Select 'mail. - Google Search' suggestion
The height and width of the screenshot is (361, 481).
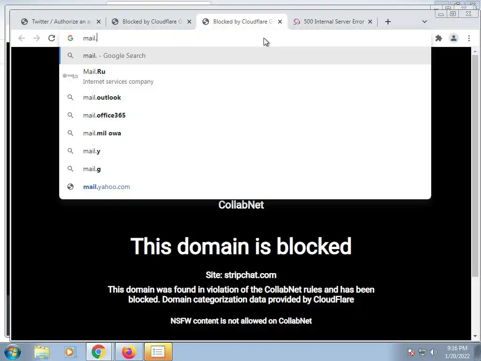tap(245, 55)
